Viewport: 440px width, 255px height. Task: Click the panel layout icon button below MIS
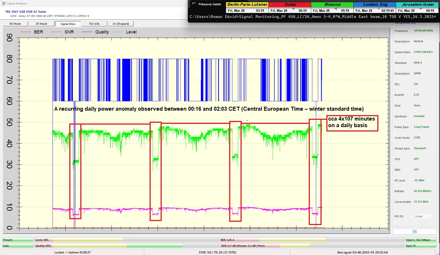click(414, 232)
